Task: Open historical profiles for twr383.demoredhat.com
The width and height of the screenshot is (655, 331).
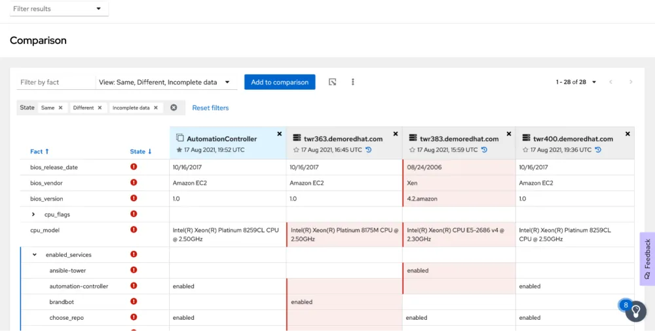Action: [484, 150]
